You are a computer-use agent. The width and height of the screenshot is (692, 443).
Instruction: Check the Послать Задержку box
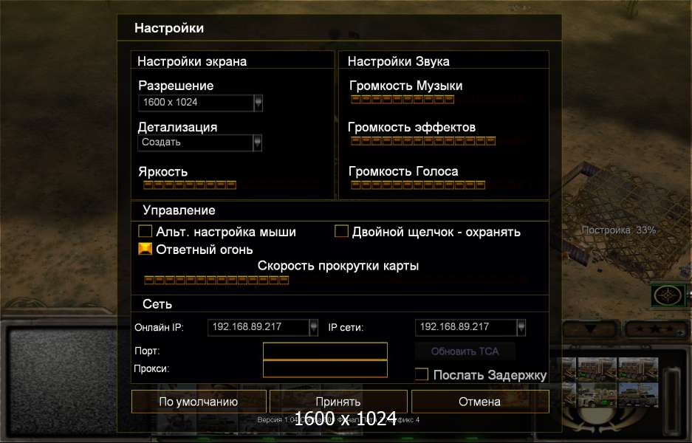(x=422, y=374)
